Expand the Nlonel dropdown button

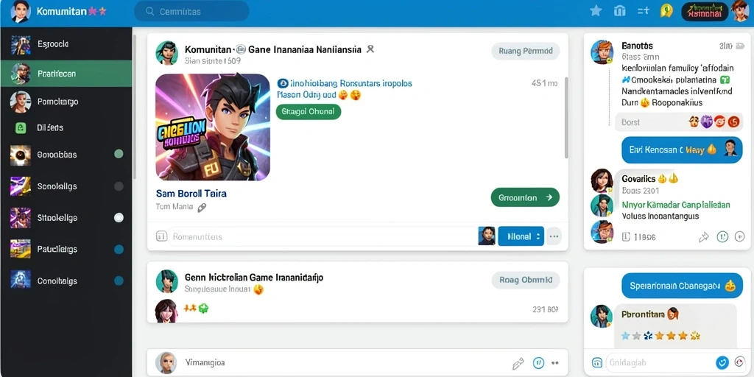(x=521, y=236)
